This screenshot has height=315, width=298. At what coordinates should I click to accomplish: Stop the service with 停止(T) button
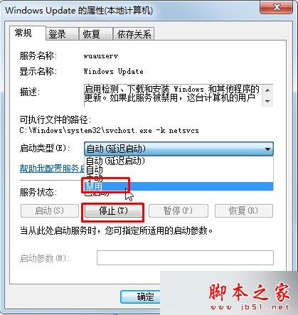(113, 210)
